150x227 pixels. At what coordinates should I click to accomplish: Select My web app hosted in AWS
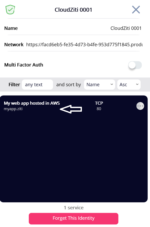point(32,103)
